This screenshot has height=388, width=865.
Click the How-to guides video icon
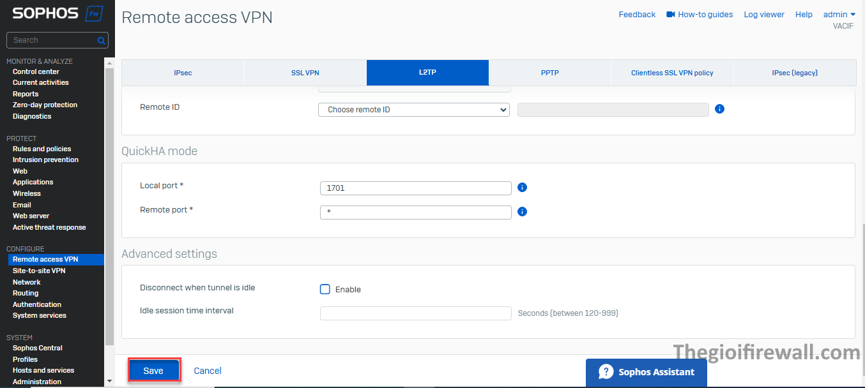(x=670, y=14)
